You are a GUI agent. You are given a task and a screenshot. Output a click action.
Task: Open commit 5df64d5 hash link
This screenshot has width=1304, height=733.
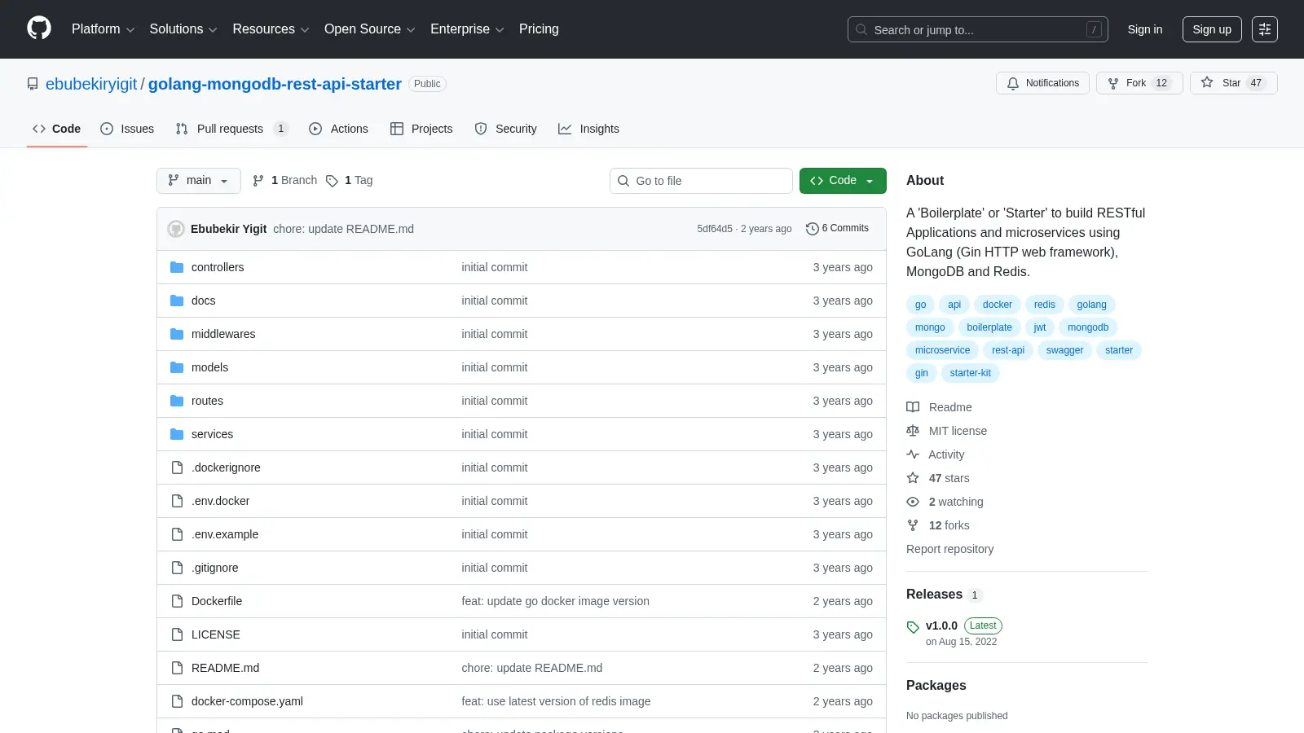715,229
